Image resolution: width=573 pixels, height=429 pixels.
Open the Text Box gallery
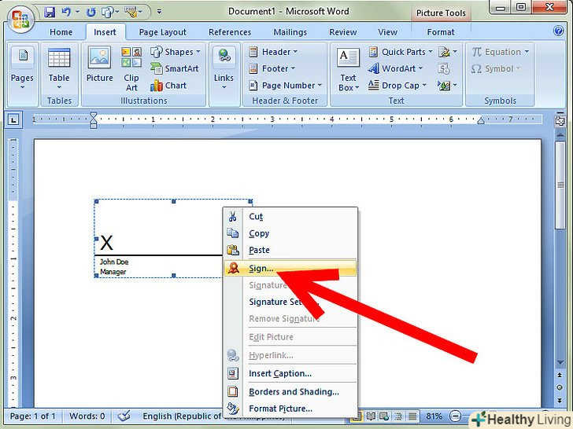348,69
